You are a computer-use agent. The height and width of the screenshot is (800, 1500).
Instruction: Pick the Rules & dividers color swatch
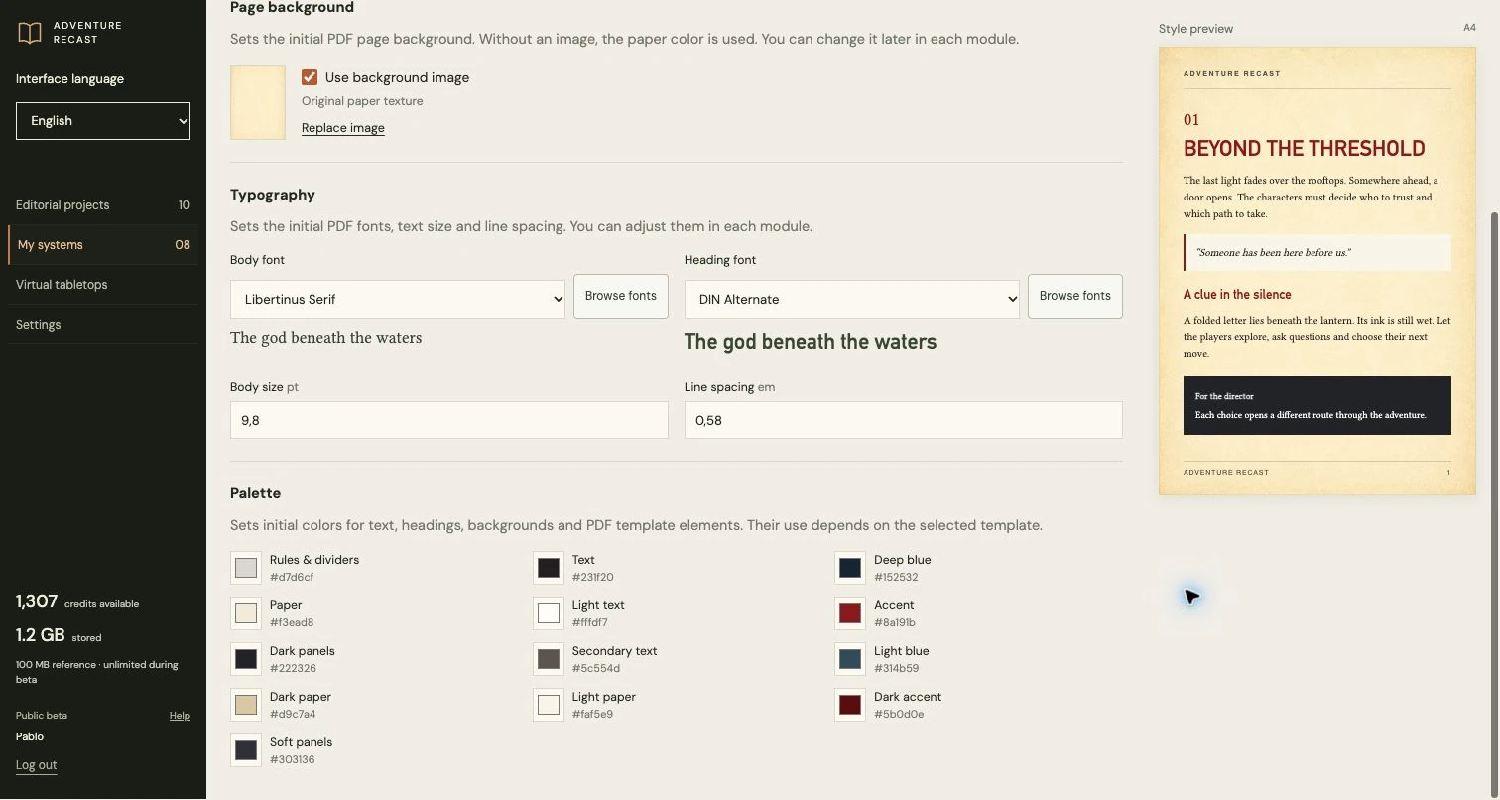(x=246, y=568)
